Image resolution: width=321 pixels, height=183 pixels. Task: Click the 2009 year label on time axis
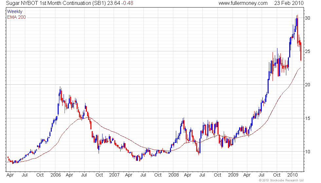coord(233,175)
